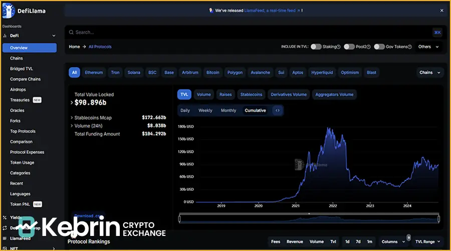Filter by Solana chain
This screenshot has height=251, width=451.
134,73
